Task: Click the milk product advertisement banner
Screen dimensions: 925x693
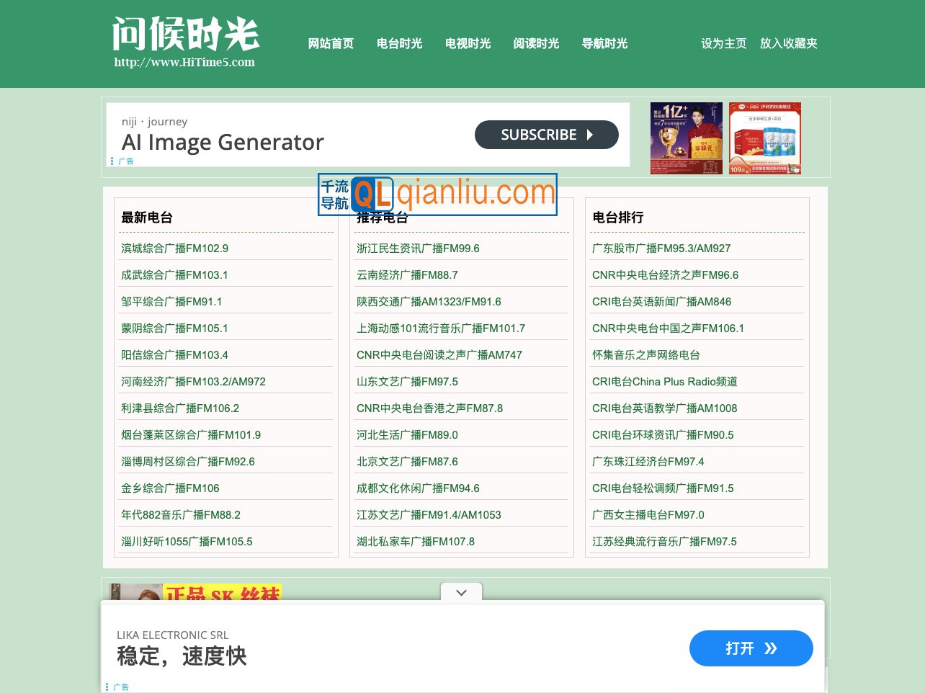Action: click(x=764, y=138)
